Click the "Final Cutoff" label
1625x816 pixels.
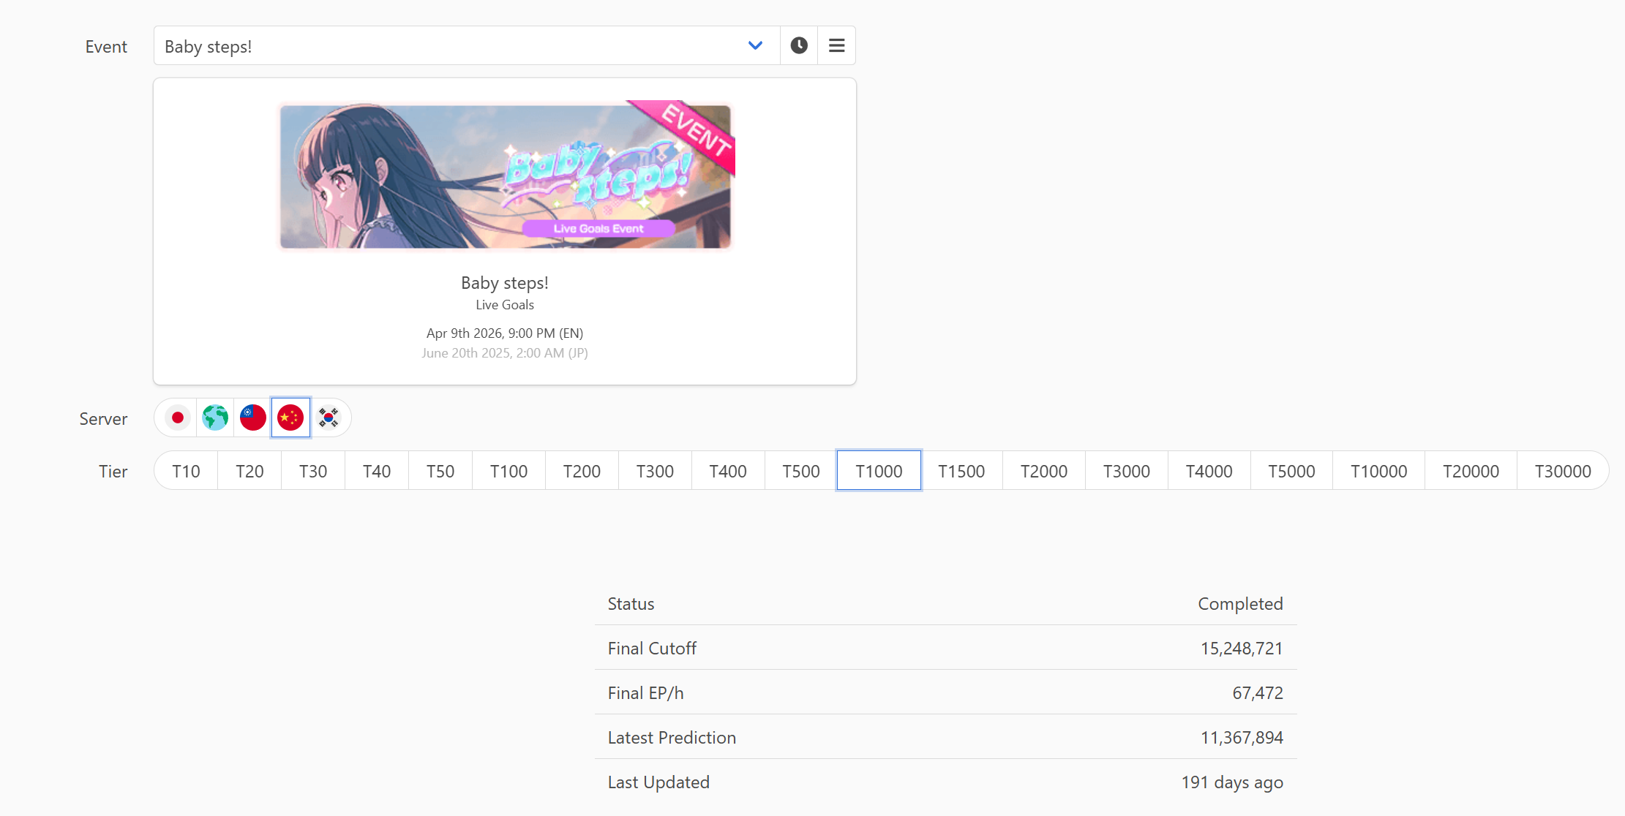click(652, 649)
